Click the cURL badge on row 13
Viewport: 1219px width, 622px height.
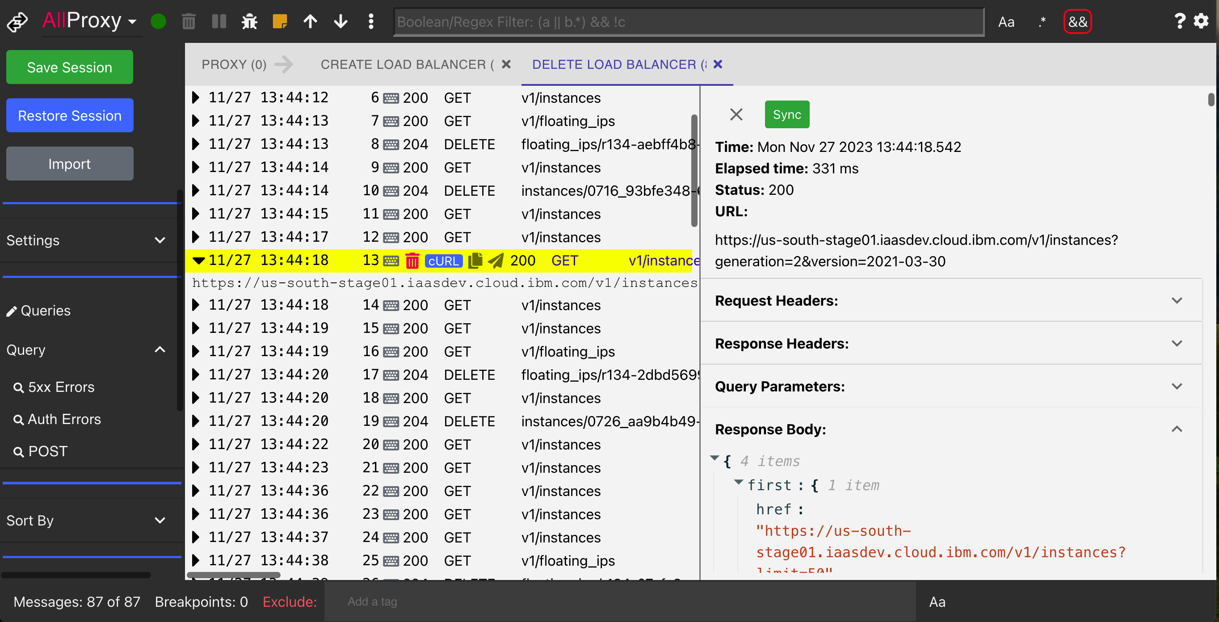coord(443,261)
